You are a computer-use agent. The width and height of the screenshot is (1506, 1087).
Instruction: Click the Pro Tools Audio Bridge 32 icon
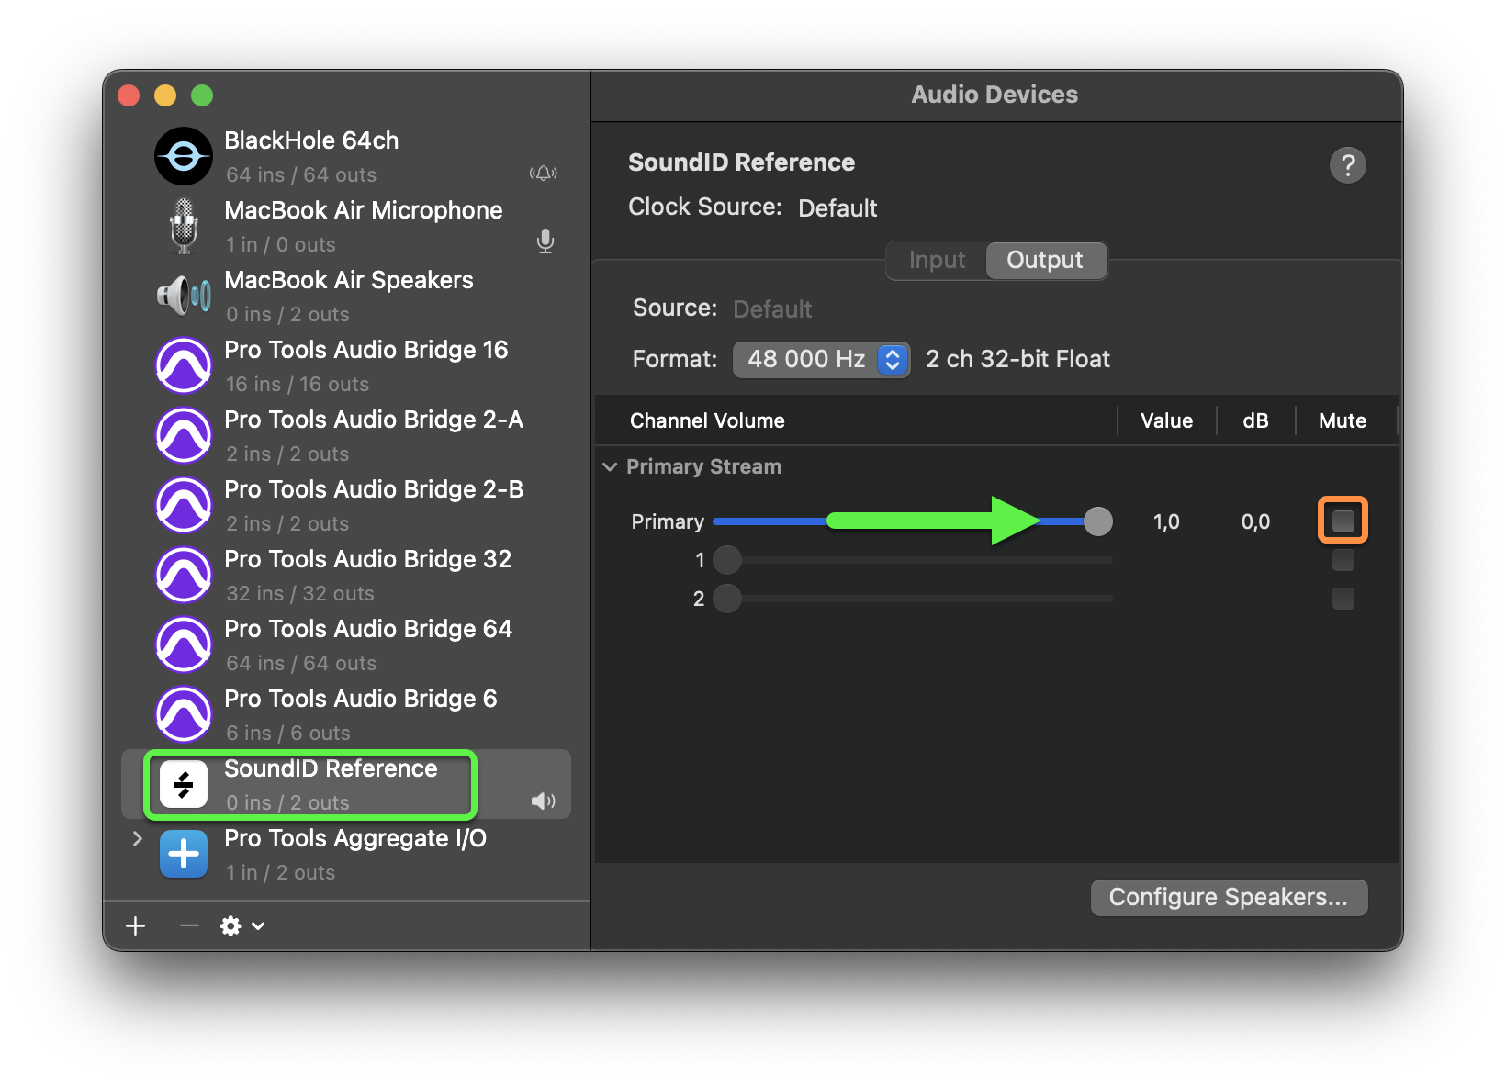pos(184,575)
